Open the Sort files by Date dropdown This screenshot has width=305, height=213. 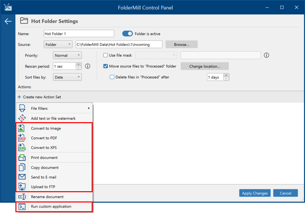[x=67, y=77]
